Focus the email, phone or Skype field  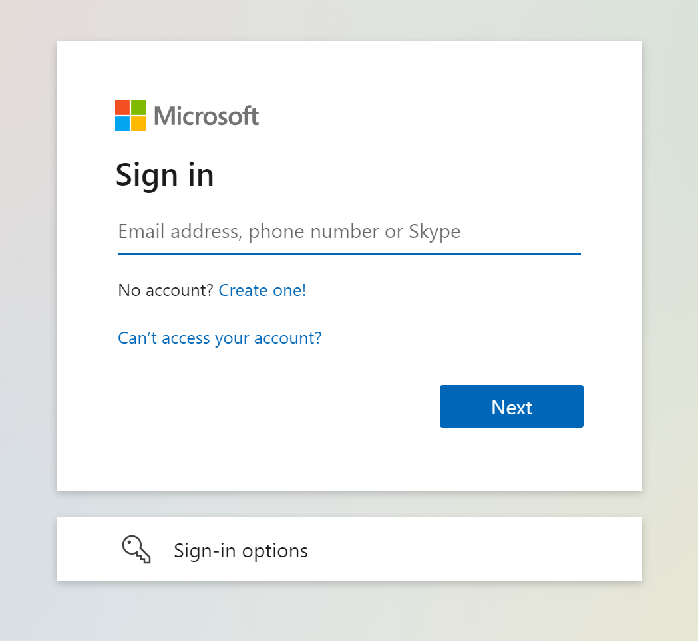pos(349,232)
